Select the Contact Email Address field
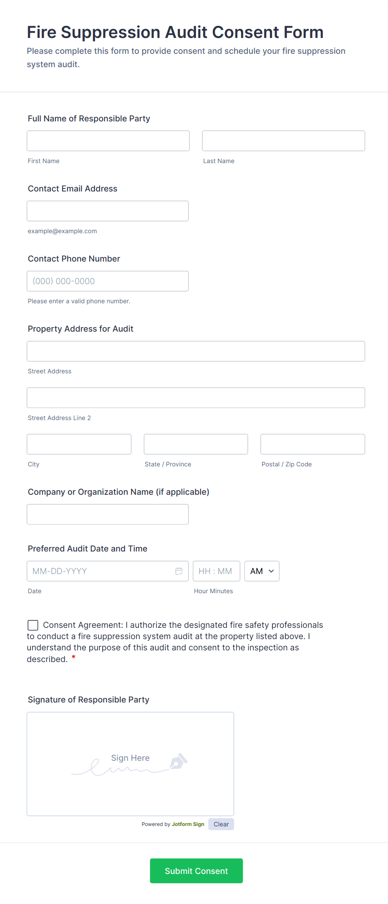The image size is (388, 904). pyautogui.click(x=107, y=211)
